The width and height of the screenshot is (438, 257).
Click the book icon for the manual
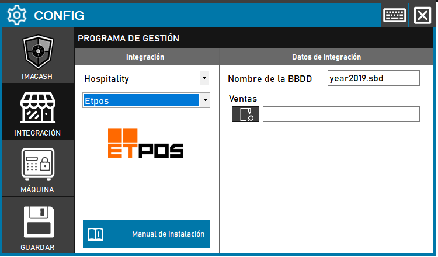pos(95,234)
